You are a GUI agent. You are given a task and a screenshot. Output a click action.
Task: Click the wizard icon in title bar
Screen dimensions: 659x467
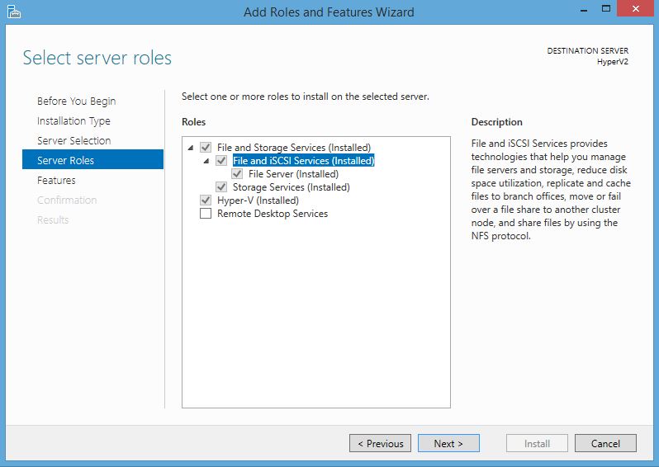pyautogui.click(x=13, y=12)
